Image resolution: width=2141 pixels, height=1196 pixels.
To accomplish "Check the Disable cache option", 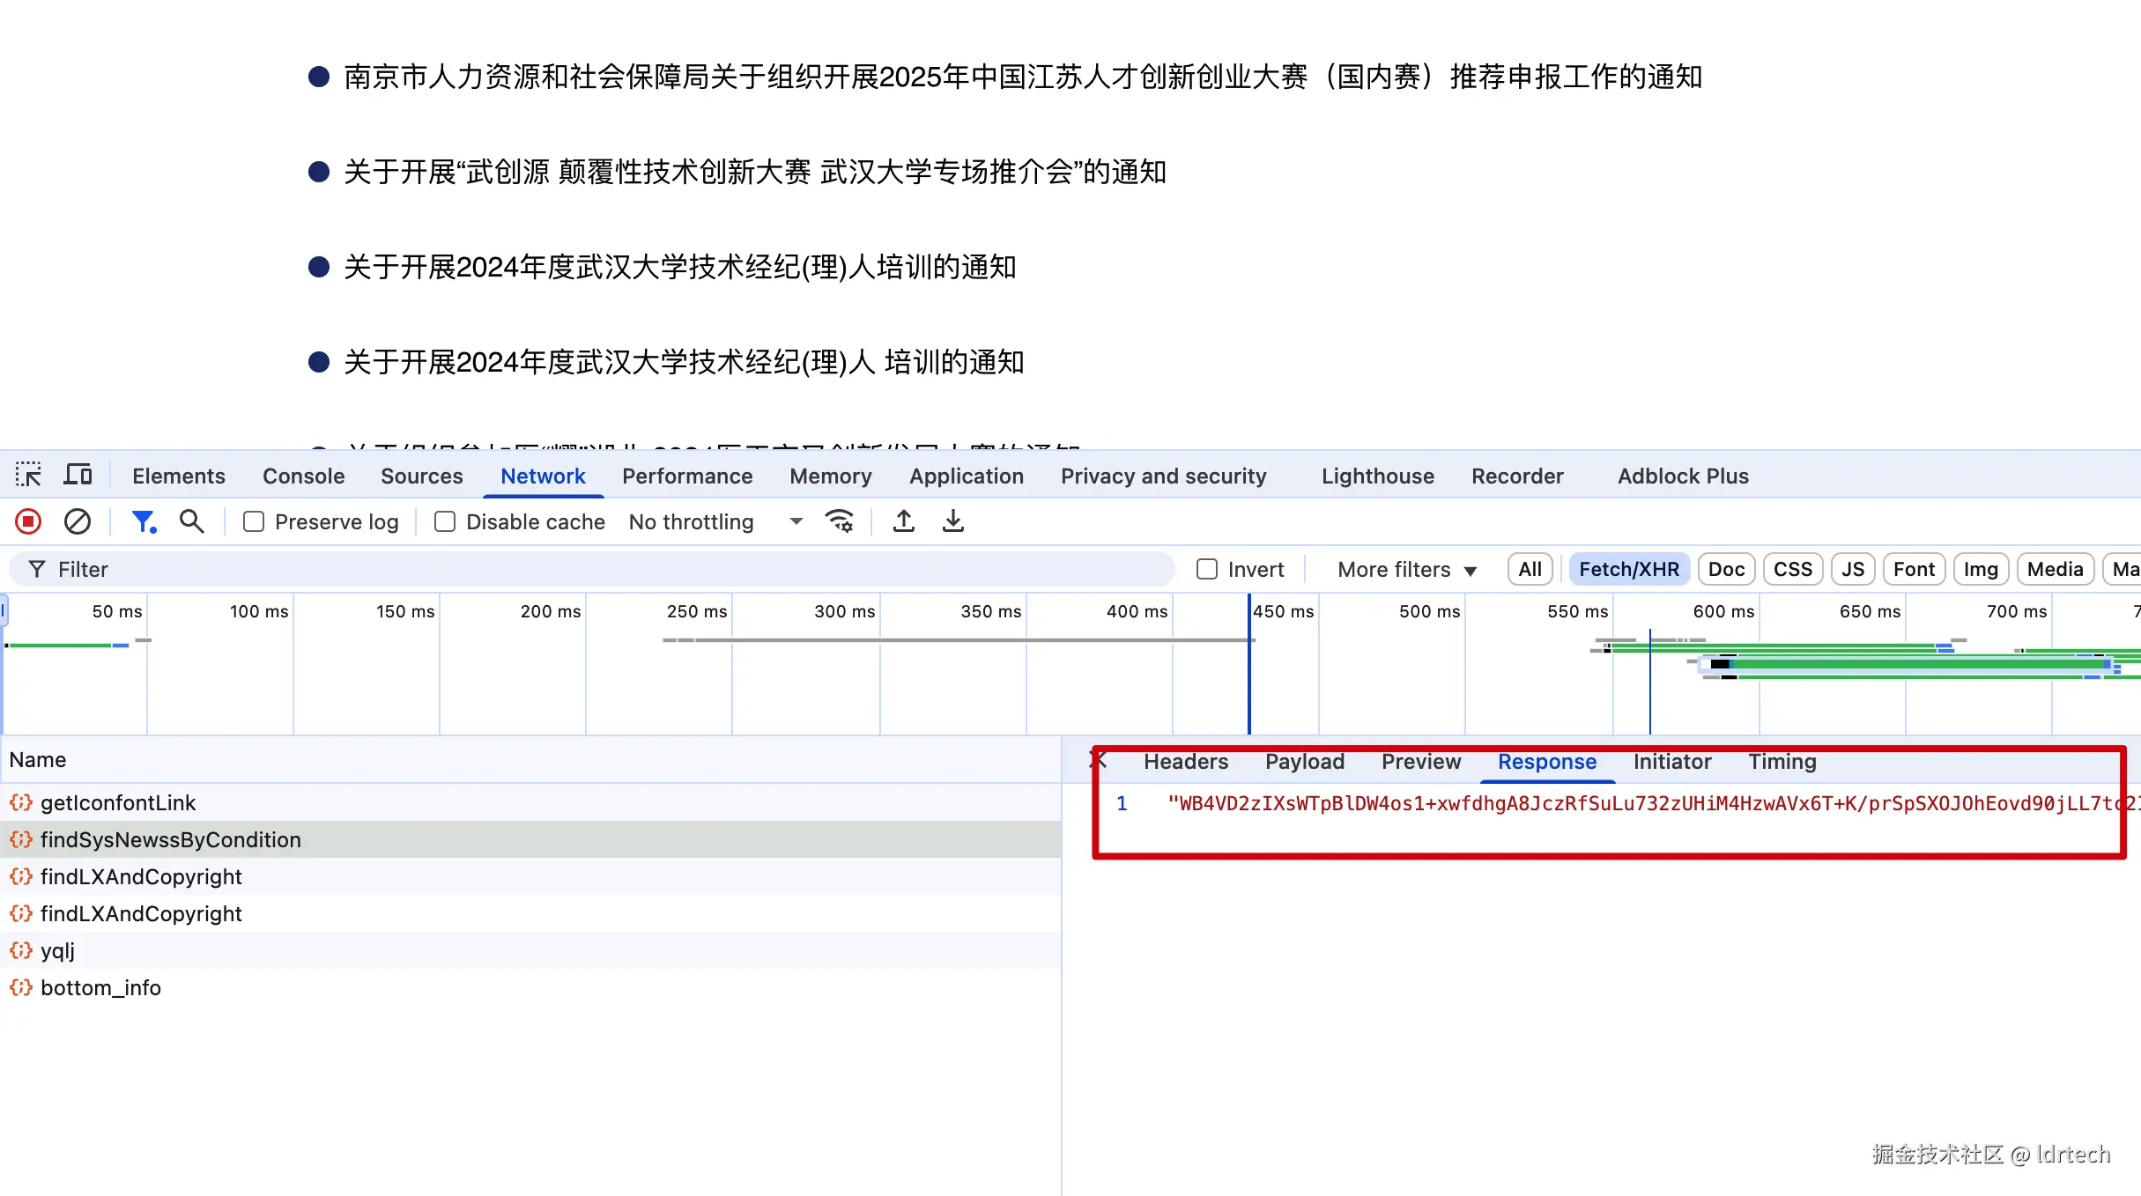I will 445,522.
